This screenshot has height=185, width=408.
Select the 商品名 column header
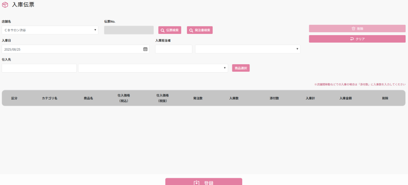[x=88, y=98]
